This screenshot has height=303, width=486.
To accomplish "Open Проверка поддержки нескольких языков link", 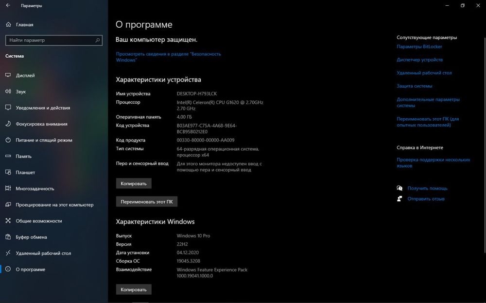I will (x=434, y=162).
